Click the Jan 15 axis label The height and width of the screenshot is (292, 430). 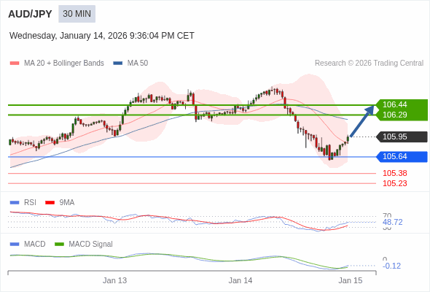coord(351,280)
